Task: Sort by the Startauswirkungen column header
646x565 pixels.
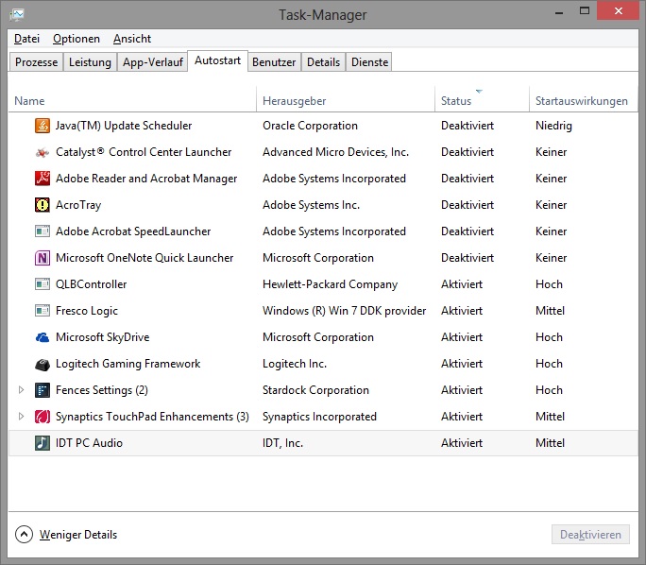Action: pos(584,101)
